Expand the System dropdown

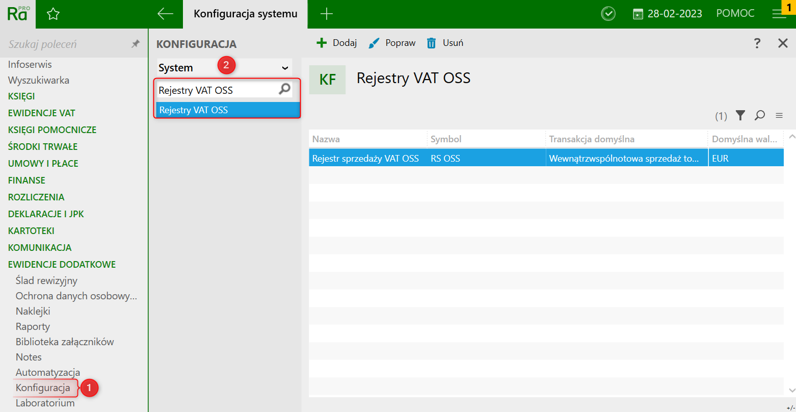[224, 68]
